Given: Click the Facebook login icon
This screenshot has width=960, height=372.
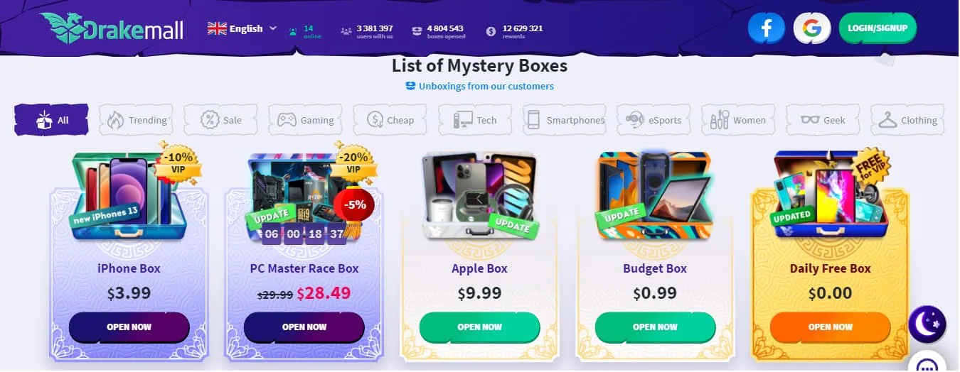Looking at the screenshot, I should [x=767, y=28].
